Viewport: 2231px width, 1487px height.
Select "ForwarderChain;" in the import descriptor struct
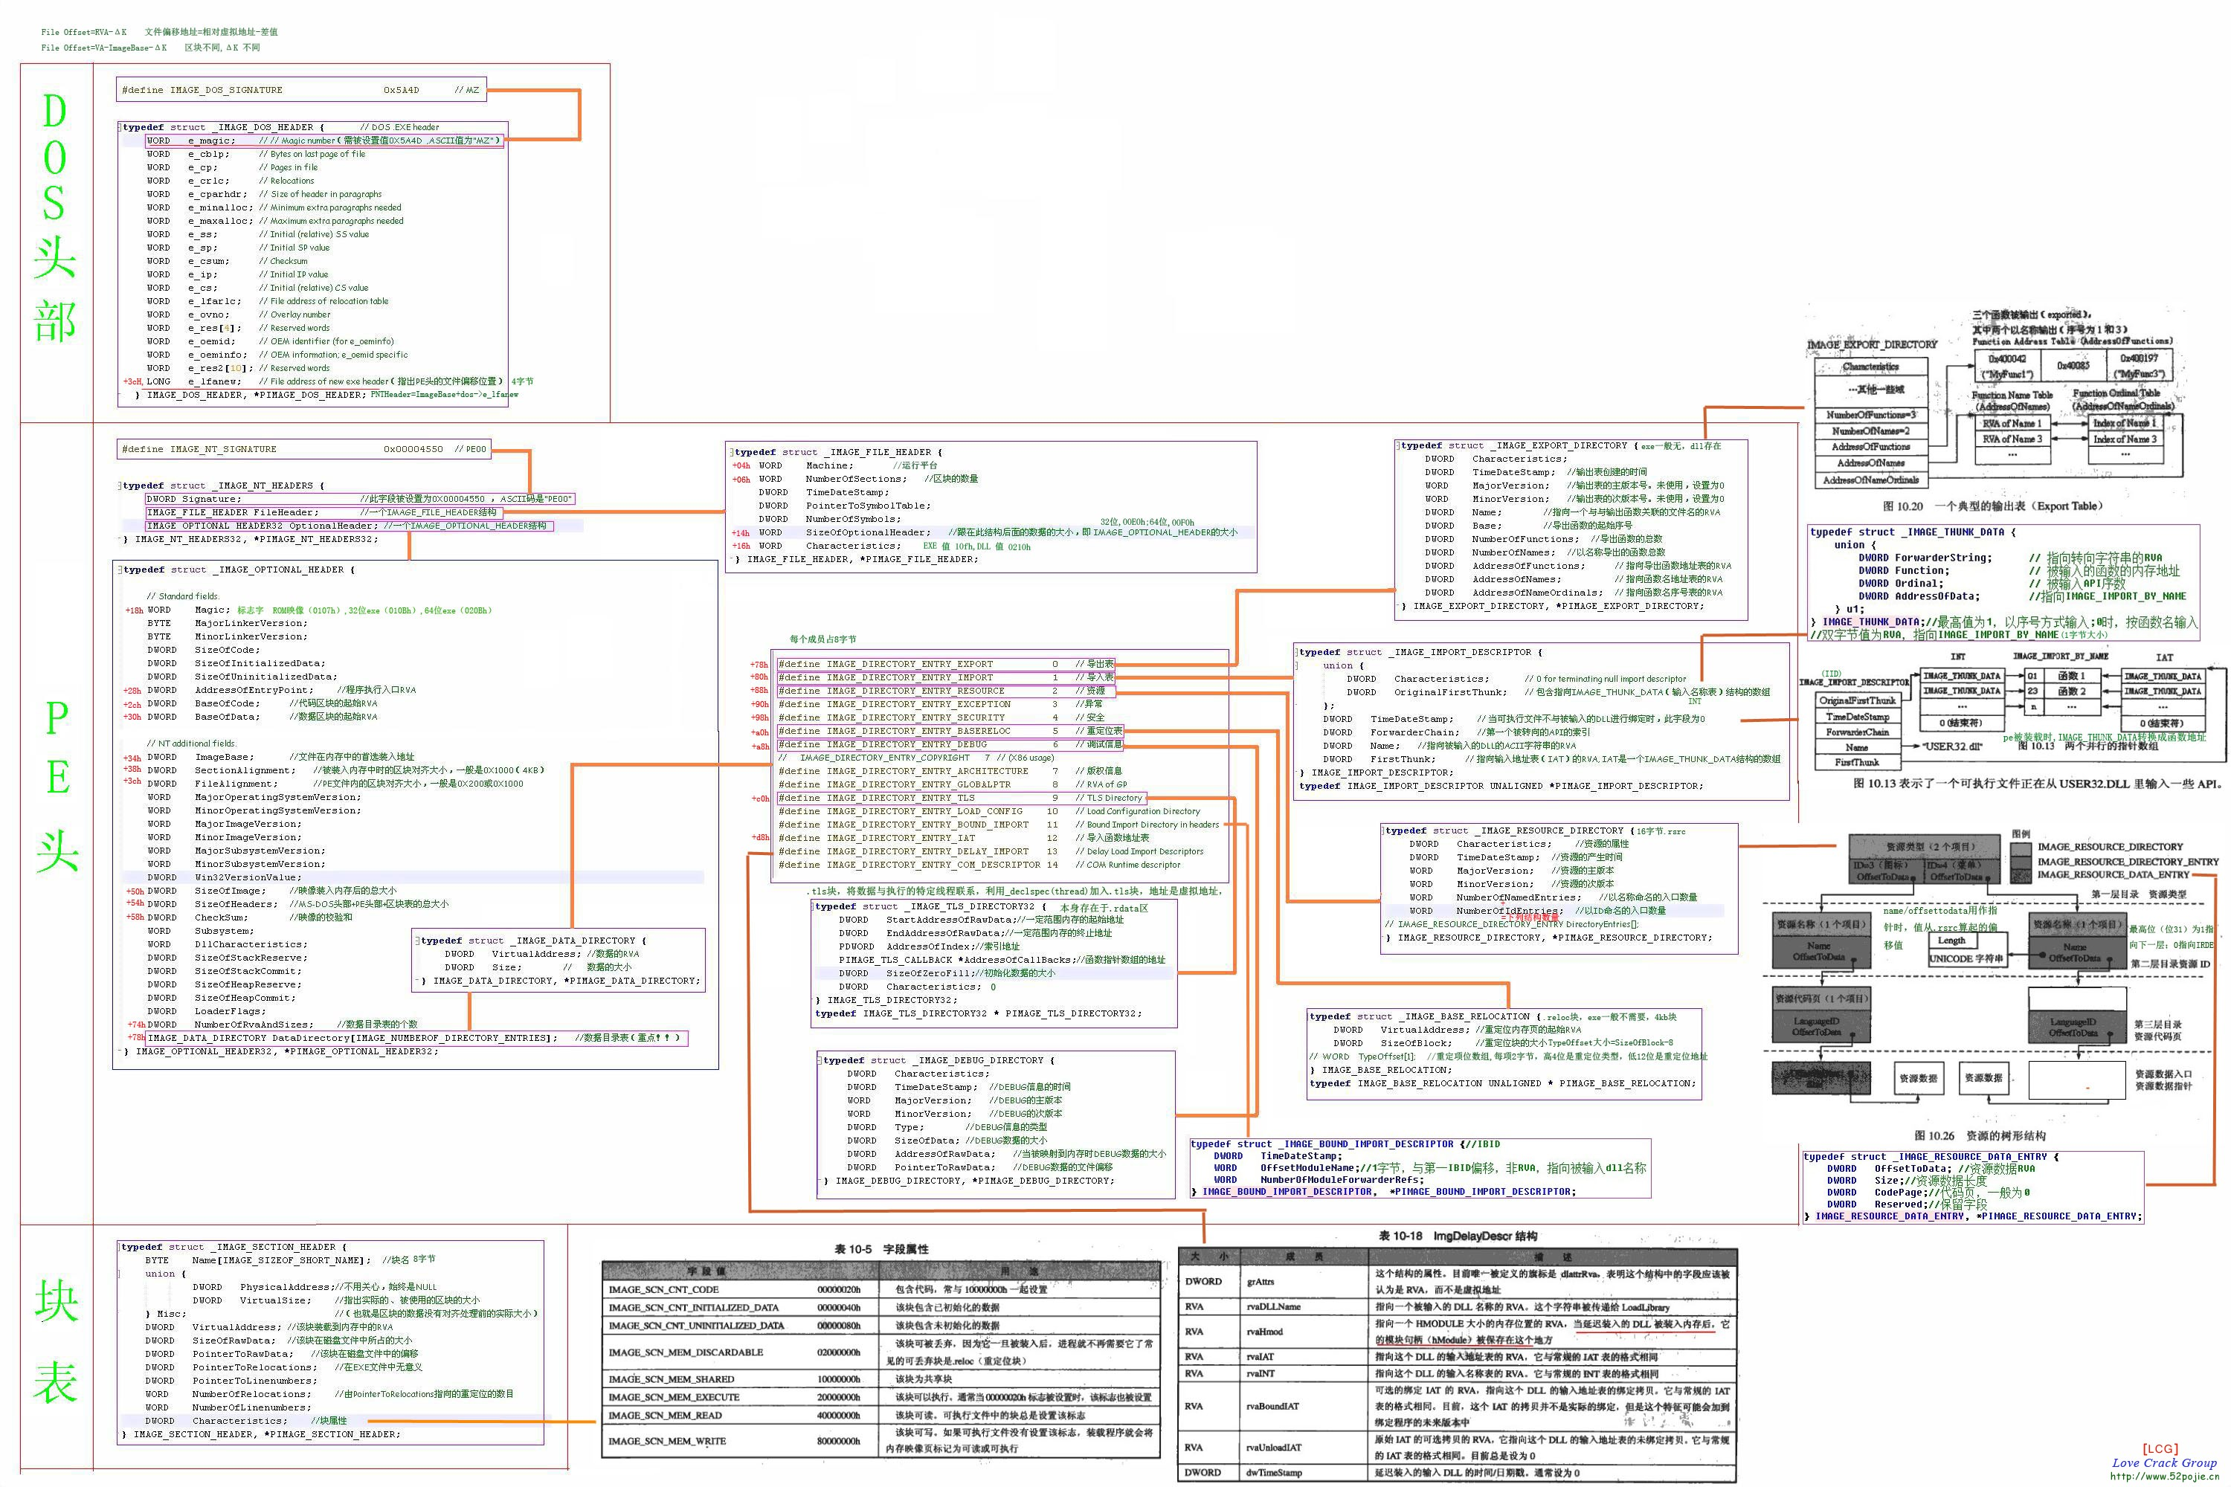coord(1414,733)
